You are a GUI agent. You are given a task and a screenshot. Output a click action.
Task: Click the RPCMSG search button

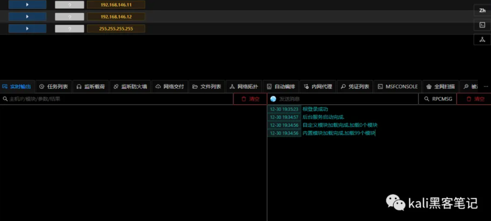[438, 99]
